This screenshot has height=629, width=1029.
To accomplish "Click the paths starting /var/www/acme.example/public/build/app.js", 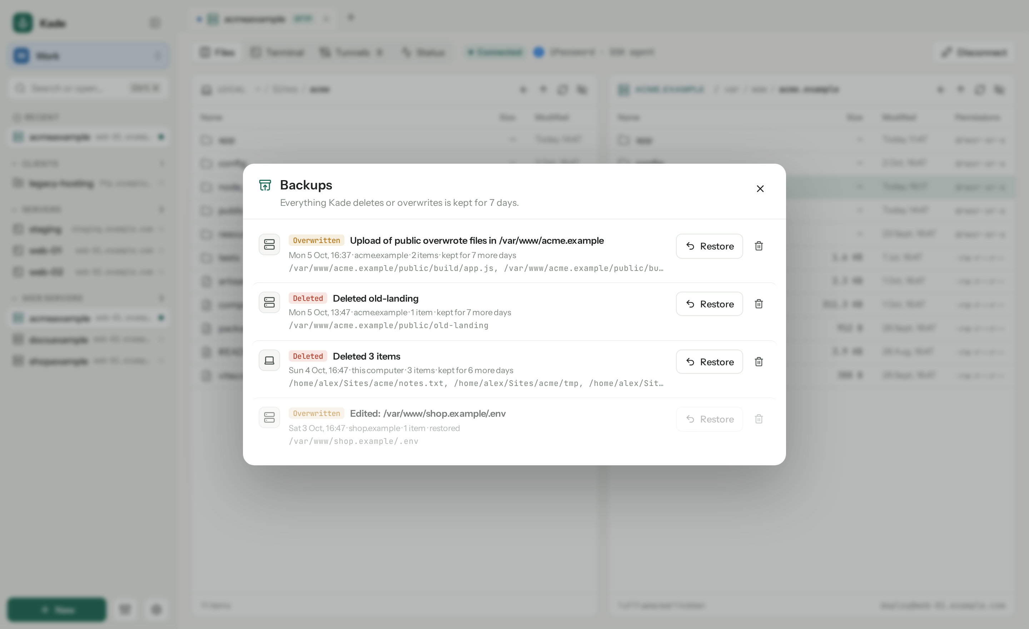I will (476, 268).
